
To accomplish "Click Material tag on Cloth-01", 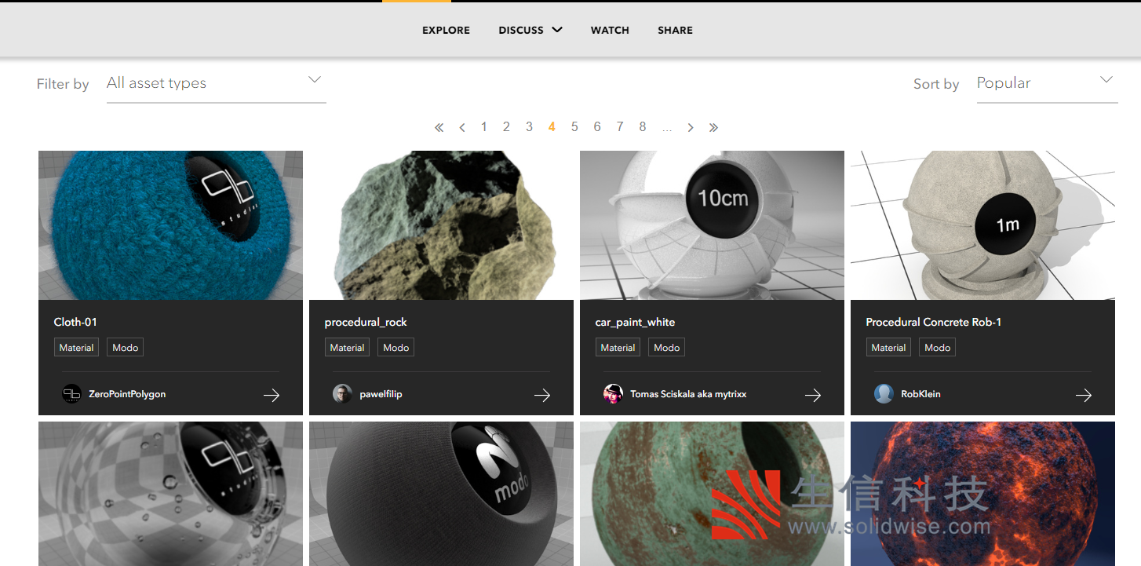I will click(x=76, y=348).
